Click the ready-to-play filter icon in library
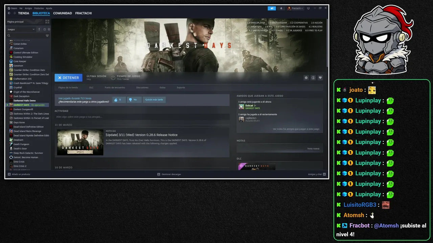 [x=49, y=29]
